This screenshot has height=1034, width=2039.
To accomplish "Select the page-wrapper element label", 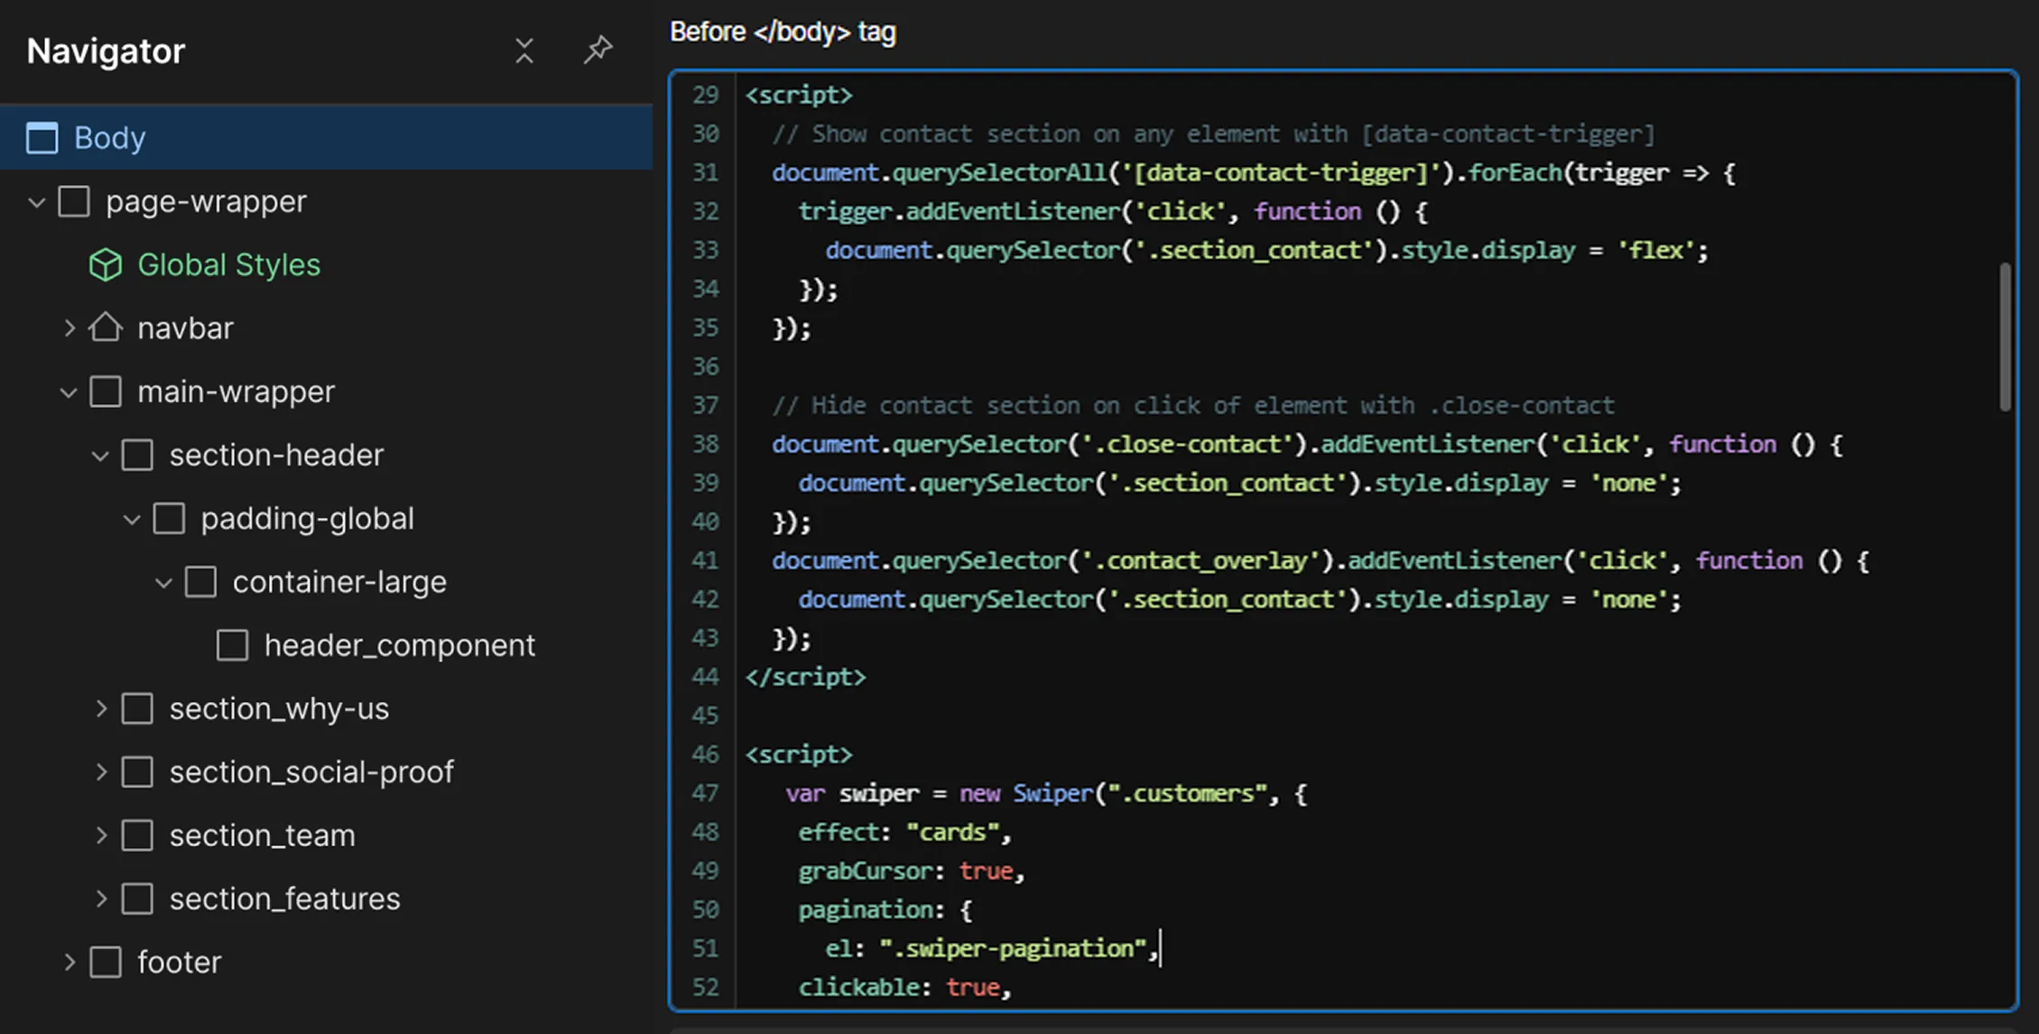I will [x=206, y=201].
